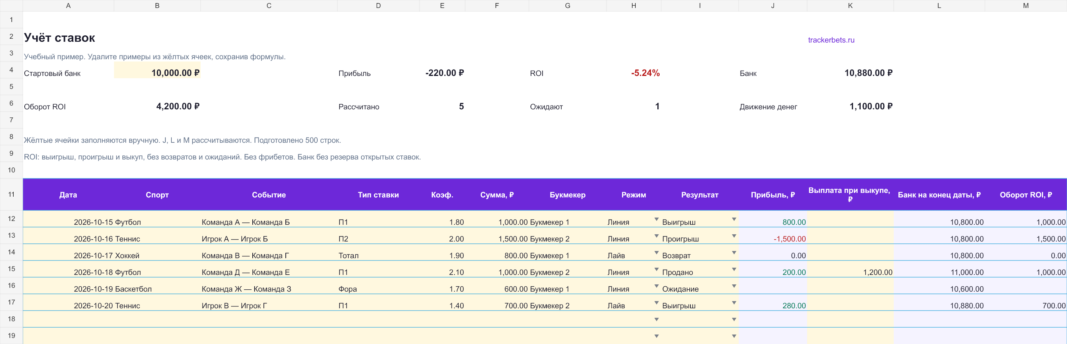Image resolution: width=1067 pixels, height=344 pixels.
Task: Select the profit cell -1,500.00
Action: coord(773,236)
